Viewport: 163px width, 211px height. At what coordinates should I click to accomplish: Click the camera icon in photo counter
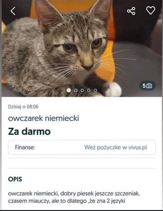click(149, 85)
